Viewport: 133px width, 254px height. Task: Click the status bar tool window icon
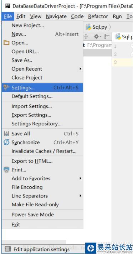(7, 249)
